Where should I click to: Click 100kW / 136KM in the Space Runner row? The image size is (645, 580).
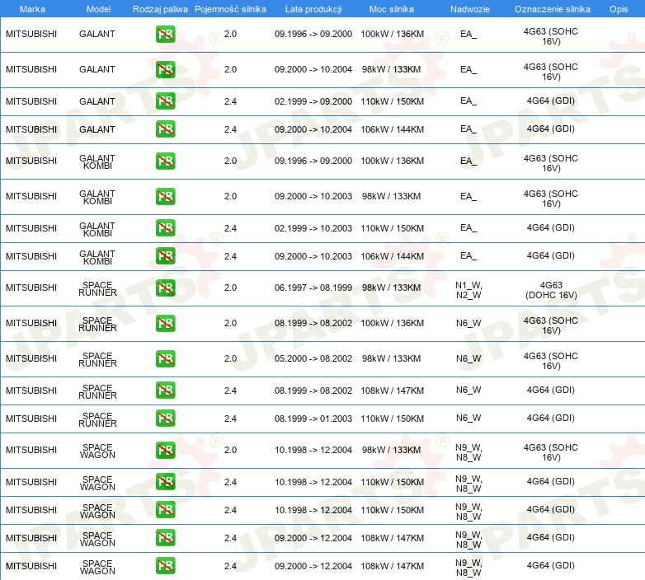392,323
